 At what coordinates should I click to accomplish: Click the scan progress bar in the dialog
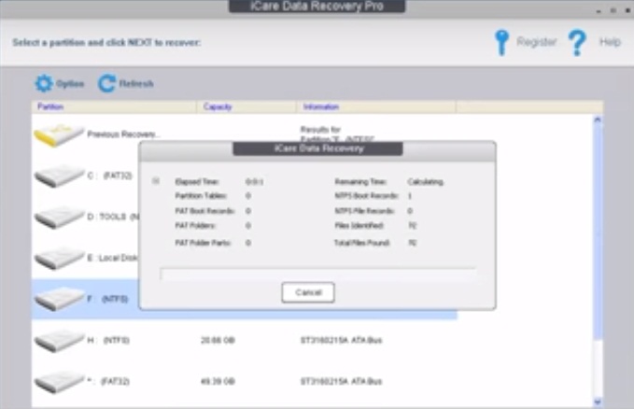click(317, 274)
